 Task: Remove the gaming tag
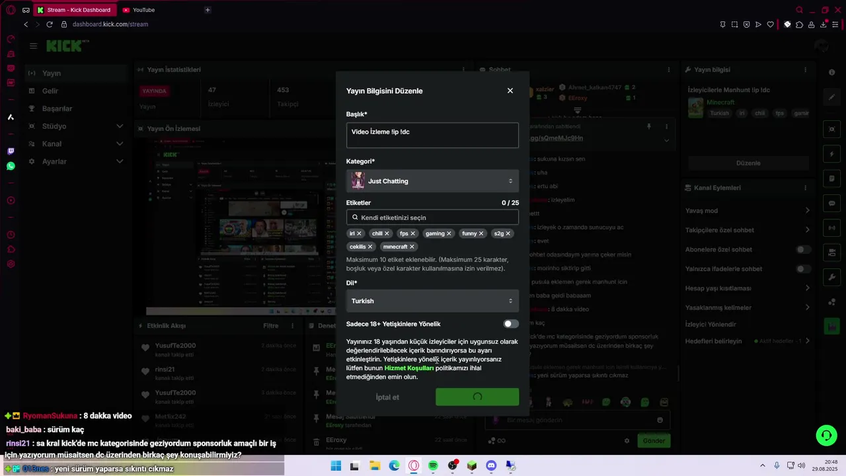449,233
